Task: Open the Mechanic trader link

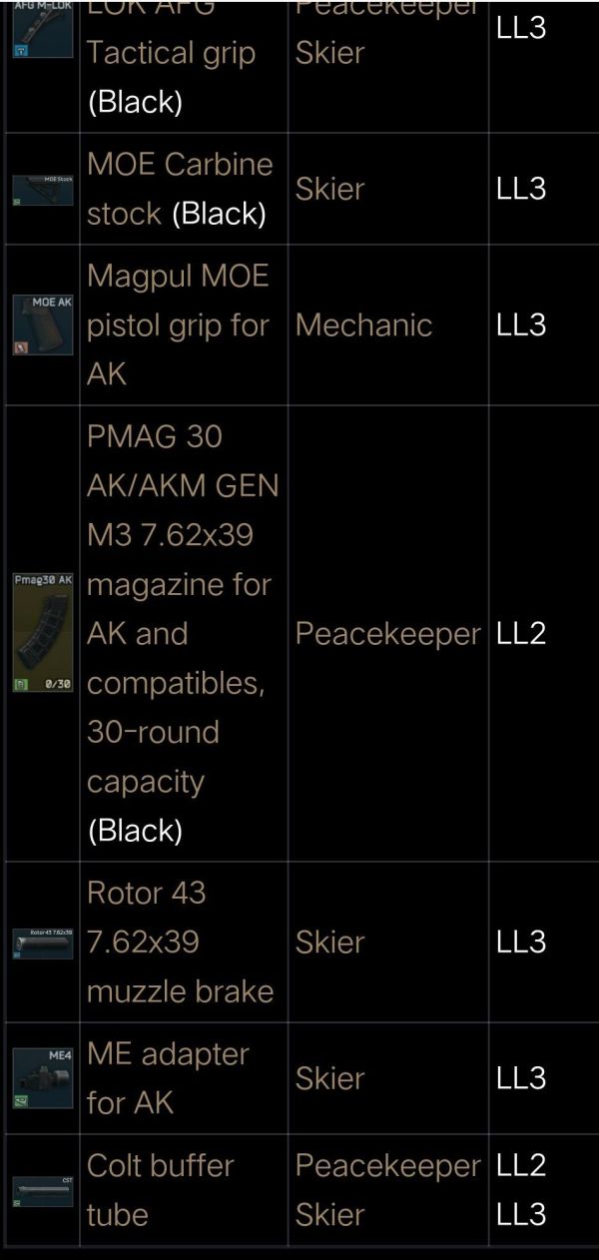Action: point(363,324)
